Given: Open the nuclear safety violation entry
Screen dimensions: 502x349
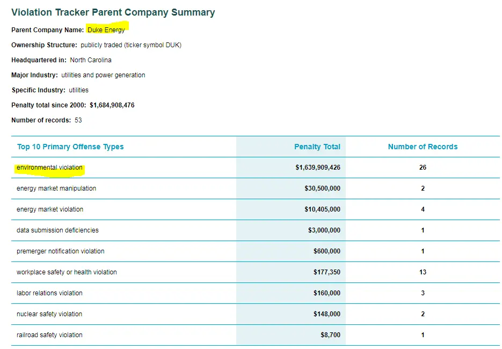Looking at the screenshot, I should (x=49, y=314).
